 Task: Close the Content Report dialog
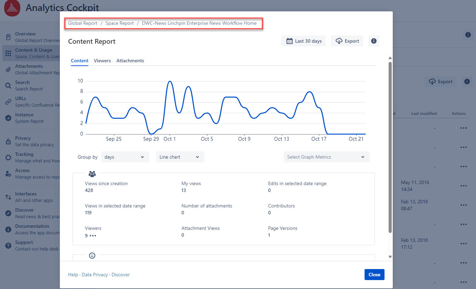[x=374, y=275]
